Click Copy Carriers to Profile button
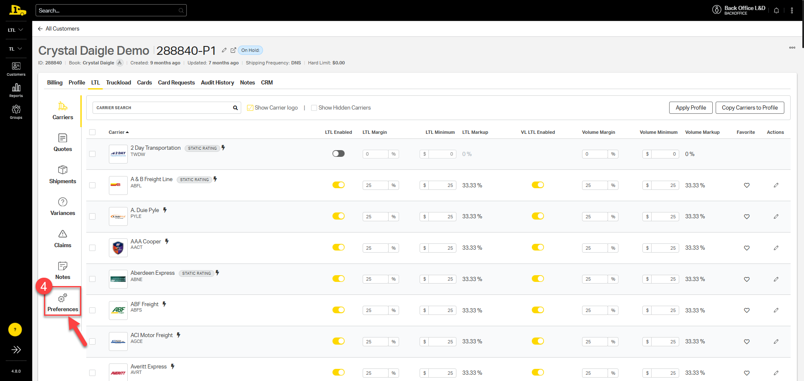804x381 pixels. coord(750,107)
